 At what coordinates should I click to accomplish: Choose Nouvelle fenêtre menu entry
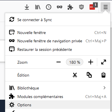click(x=58, y=33)
